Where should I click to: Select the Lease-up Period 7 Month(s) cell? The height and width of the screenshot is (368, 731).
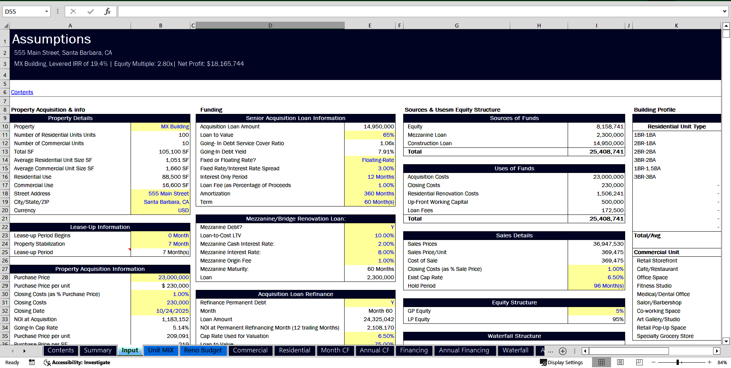click(160, 252)
